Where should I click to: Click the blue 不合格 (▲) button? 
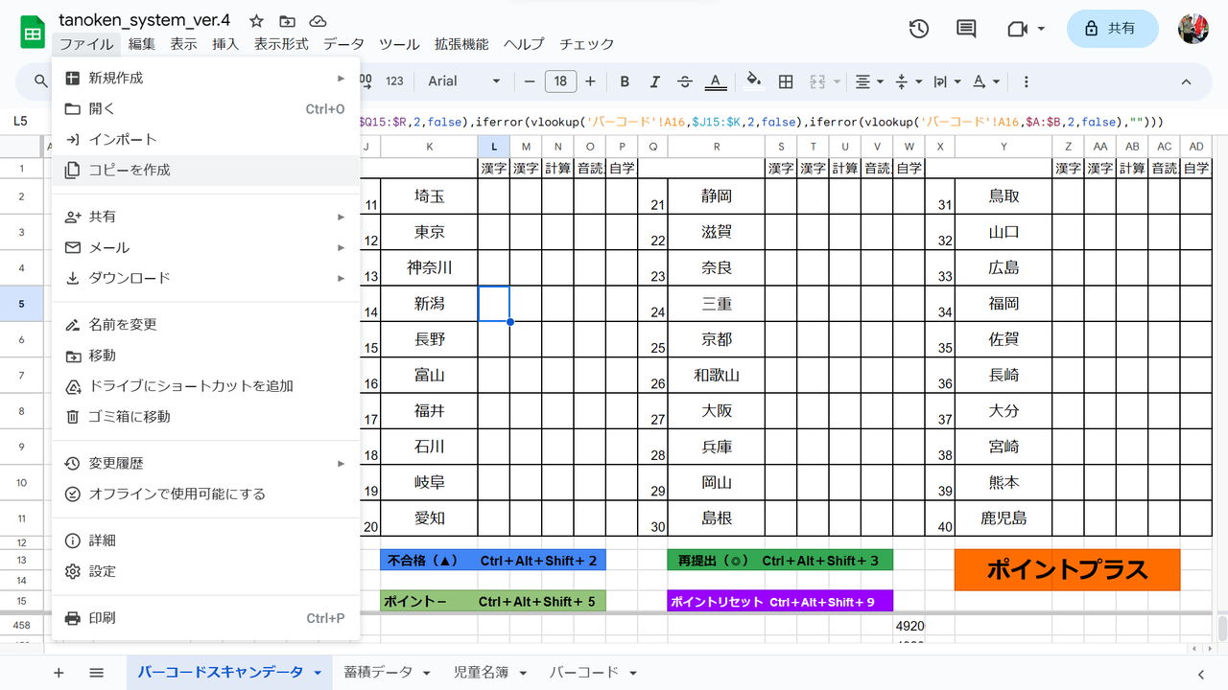click(493, 560)
